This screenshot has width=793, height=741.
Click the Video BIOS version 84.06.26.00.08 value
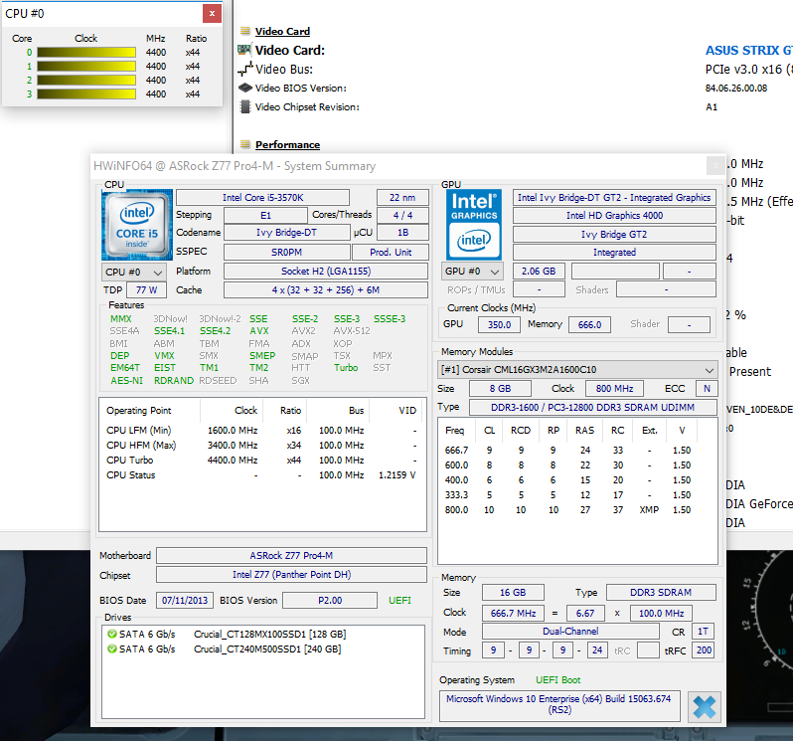[735, 89]
